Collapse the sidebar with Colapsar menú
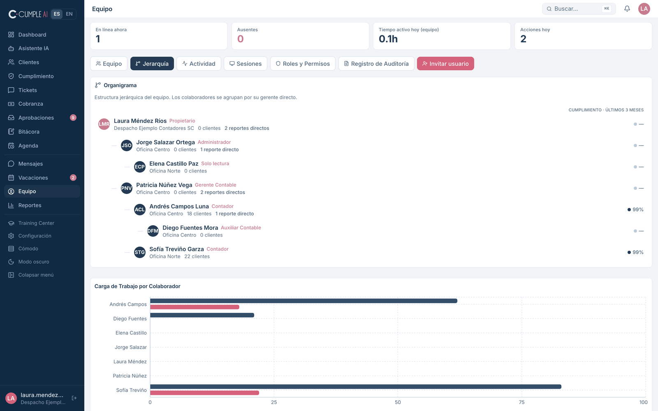The height and width of the screenshot is (411, 658). pyautogui.click(x=42, y=275)
